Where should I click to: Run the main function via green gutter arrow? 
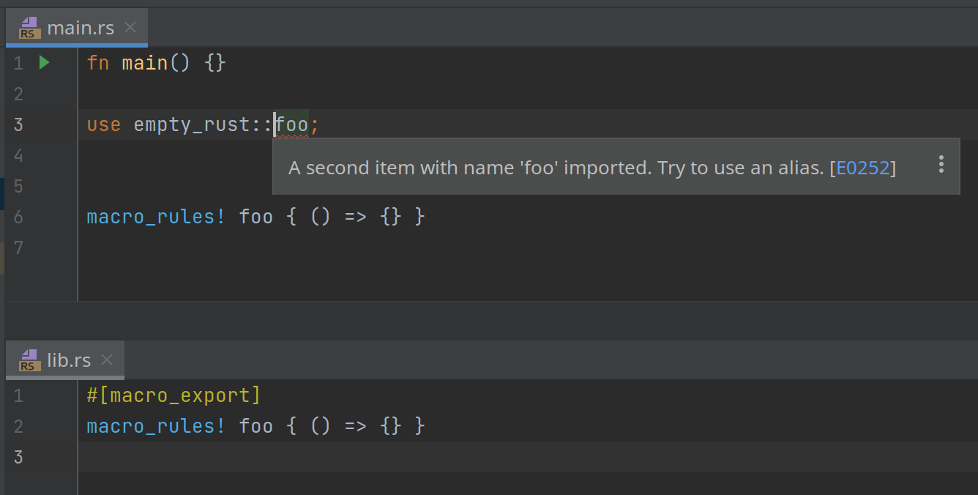pyautogui.click(x=44, y=63)
